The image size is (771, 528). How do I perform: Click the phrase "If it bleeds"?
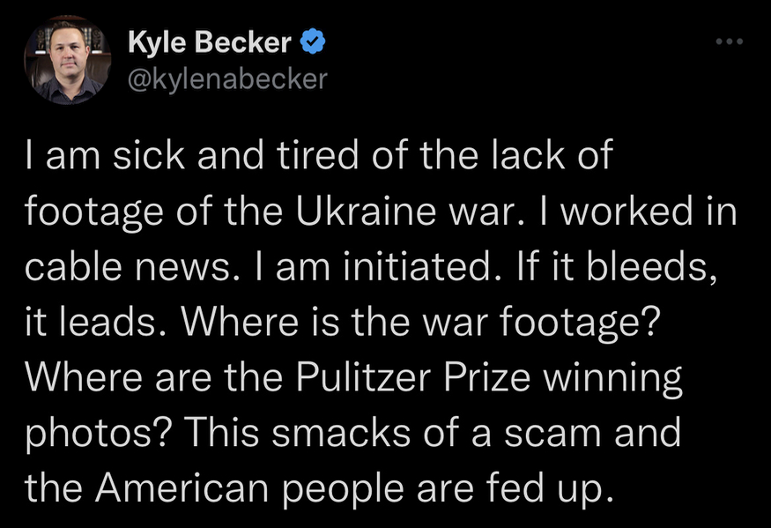coord(617,267)
